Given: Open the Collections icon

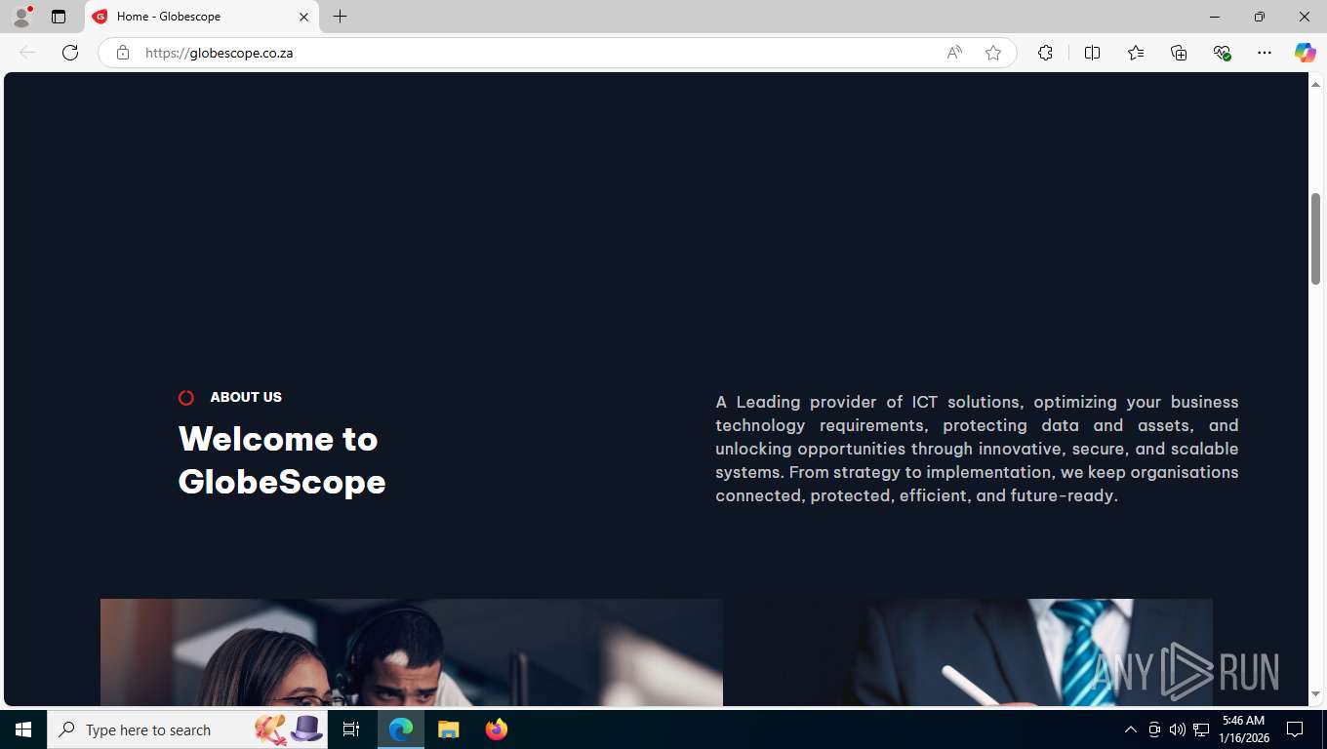Looking at the screenshot, I should pos(1179,53).
